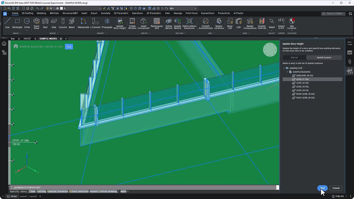The width and height of the screenshot is (354, 199).
Task: Choose the Slab modeling tool
Action: (54, 23)
